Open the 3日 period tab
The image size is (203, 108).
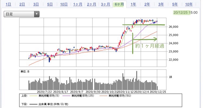(x=36, y=4)
